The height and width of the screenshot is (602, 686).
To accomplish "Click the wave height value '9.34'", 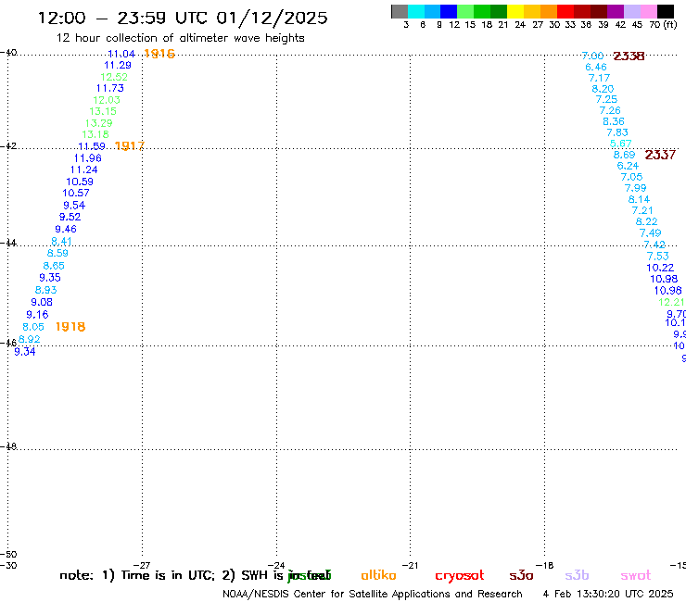I will 24,352.
